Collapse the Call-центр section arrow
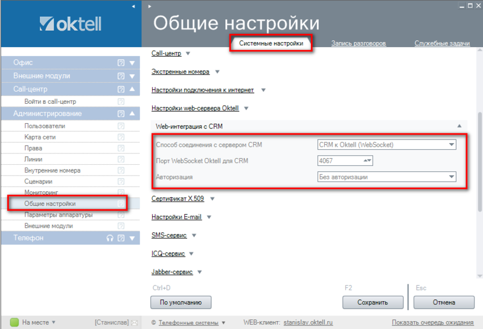 click(132, 89)
